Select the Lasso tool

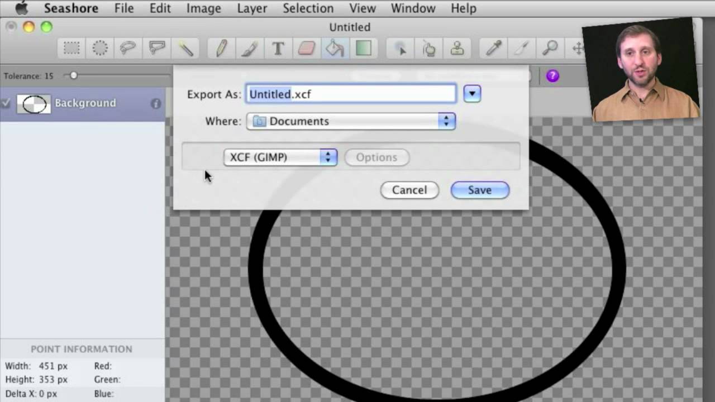(x=128, y=49)
